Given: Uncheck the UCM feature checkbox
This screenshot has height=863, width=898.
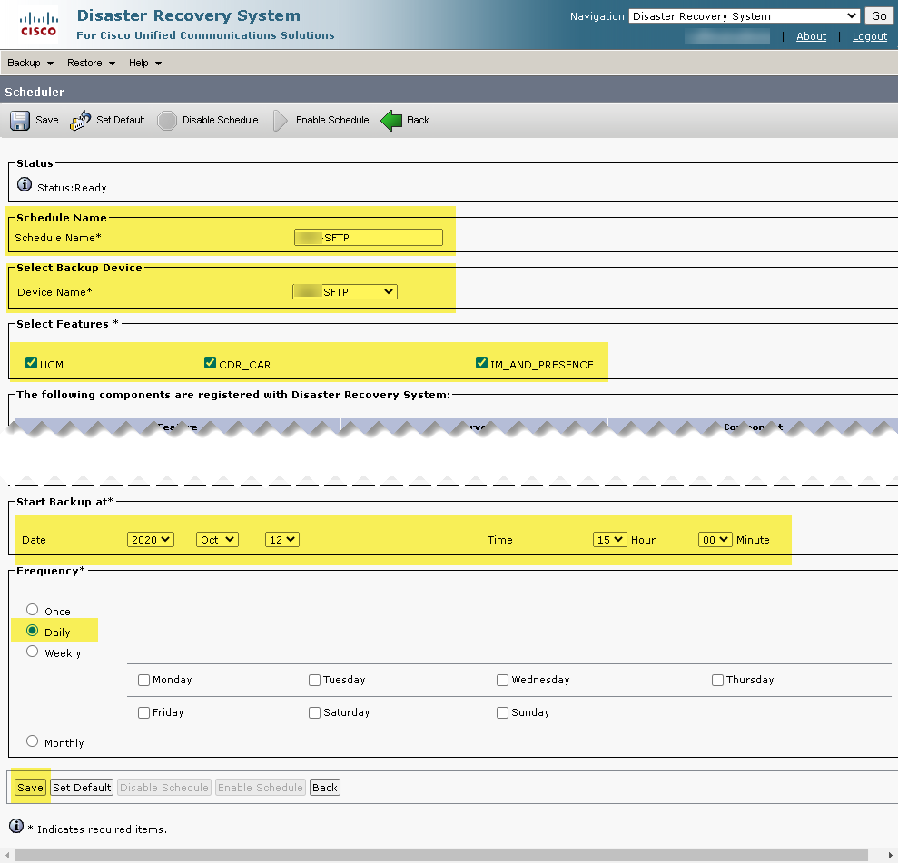Looking at the screenshot, I should 32,363.
